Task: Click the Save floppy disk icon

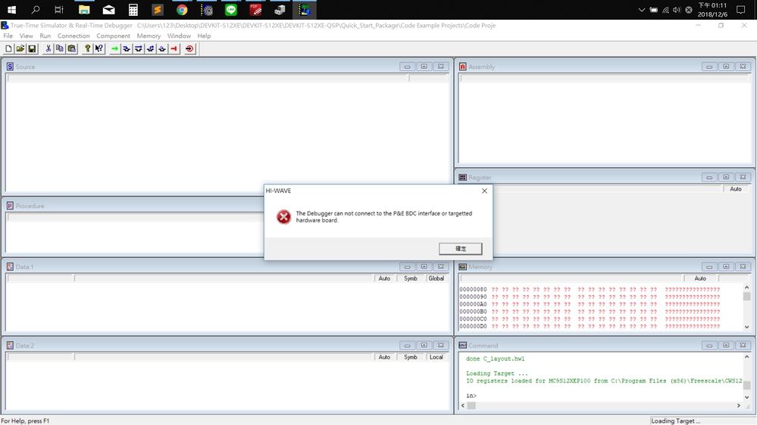Action: click(x=32, y=48)
